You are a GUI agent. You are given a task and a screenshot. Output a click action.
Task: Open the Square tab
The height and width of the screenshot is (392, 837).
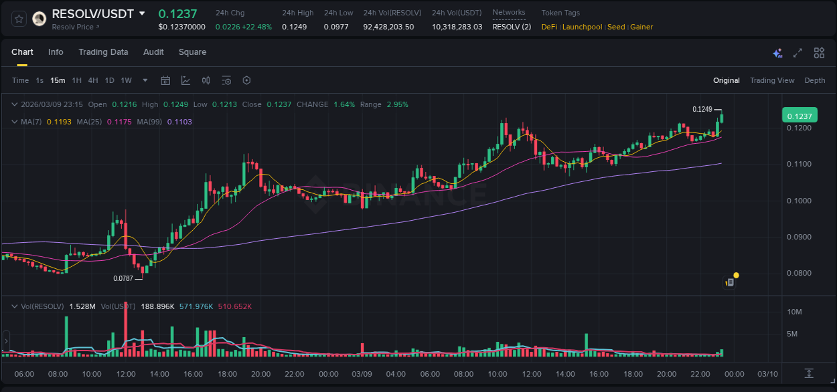tap(192, 52)
